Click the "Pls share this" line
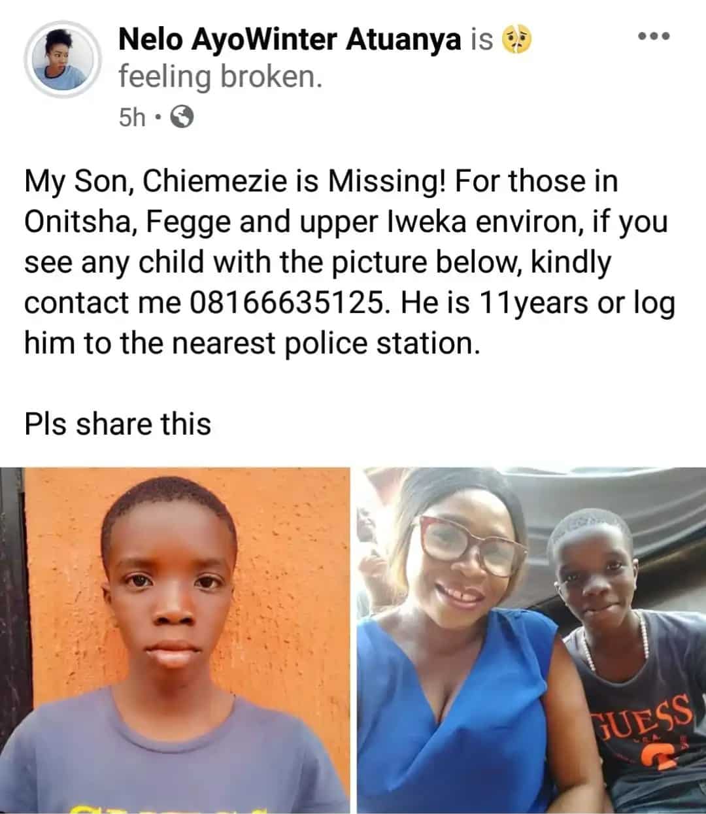Image resolution: width=706 pixels, height=814 pixels. [118, 424]
